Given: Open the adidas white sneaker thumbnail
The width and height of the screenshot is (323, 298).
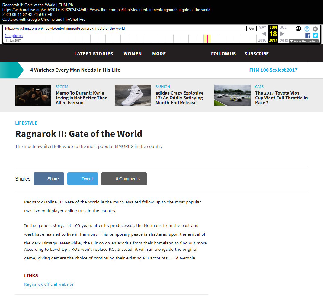Looking at the screenshot, I should (133, 95).
